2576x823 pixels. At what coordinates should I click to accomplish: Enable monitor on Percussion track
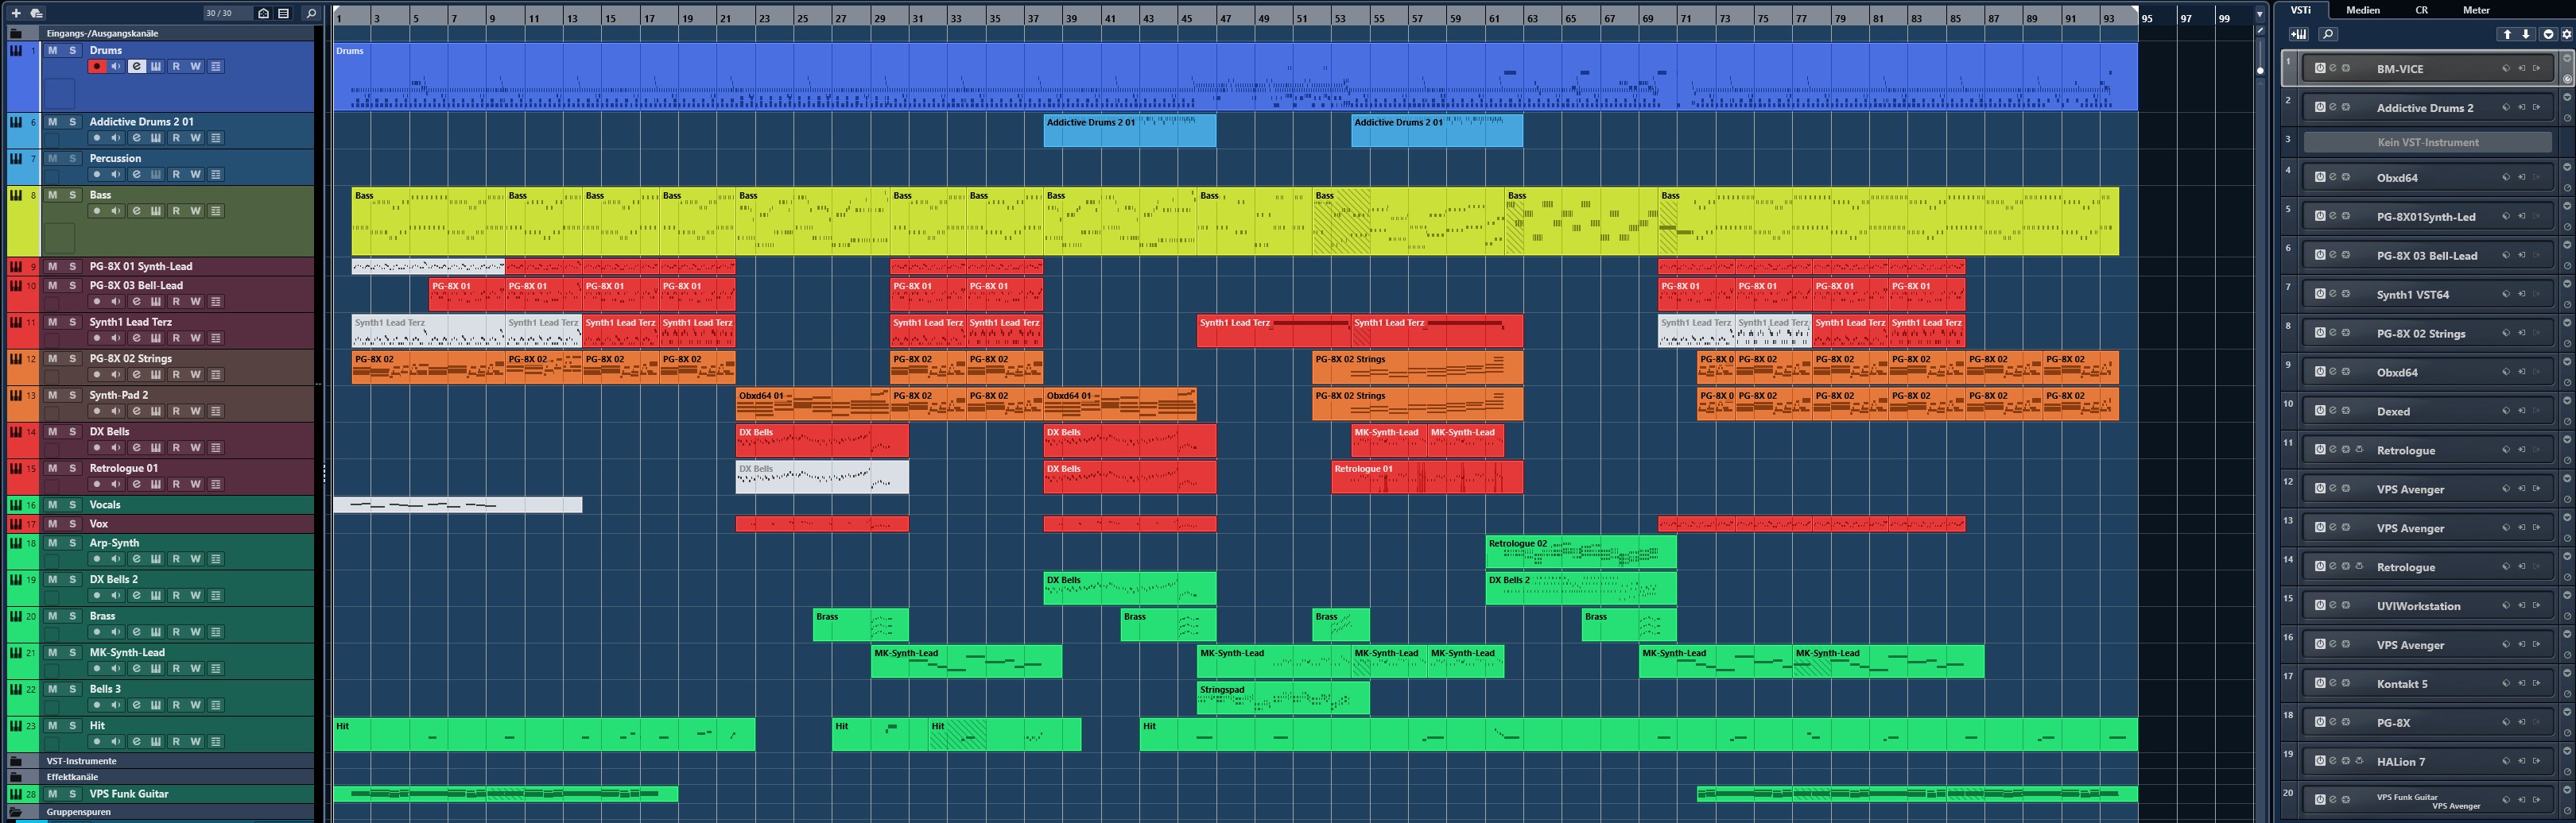pos(116,174)
